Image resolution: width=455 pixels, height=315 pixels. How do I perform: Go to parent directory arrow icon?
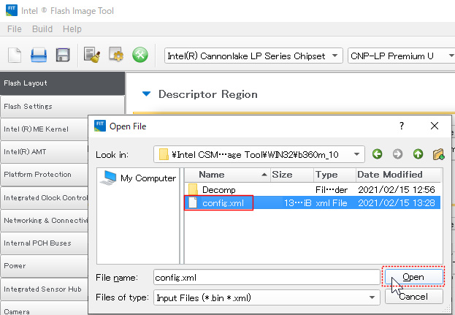tap(418, 154)
